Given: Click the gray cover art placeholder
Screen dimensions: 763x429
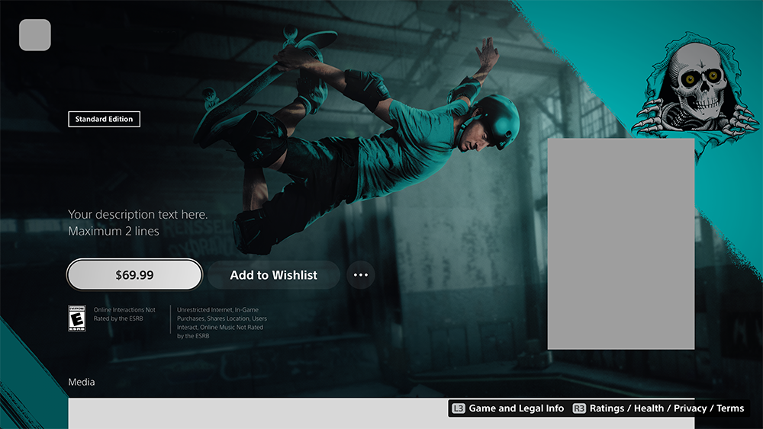Looking at the screenshot, I should pos(621,243).
